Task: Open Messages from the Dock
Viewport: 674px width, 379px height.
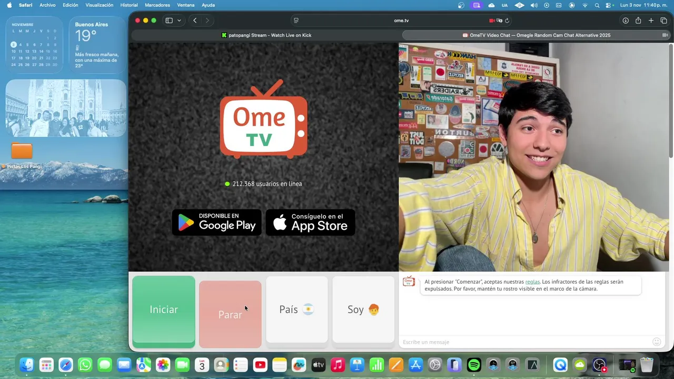Action: [x=105, y=365]
